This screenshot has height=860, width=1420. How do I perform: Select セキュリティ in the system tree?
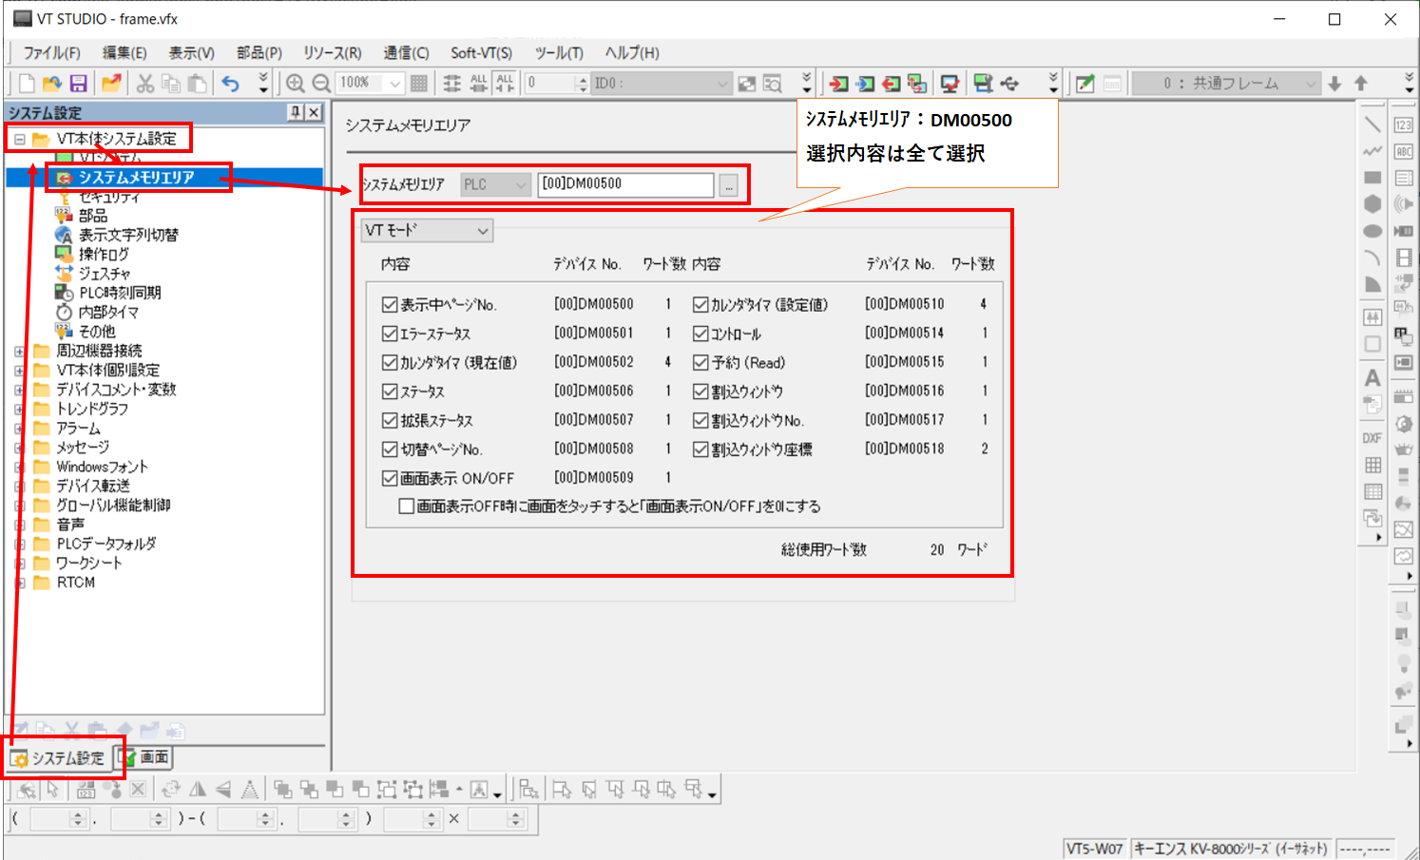click(108, 197)
